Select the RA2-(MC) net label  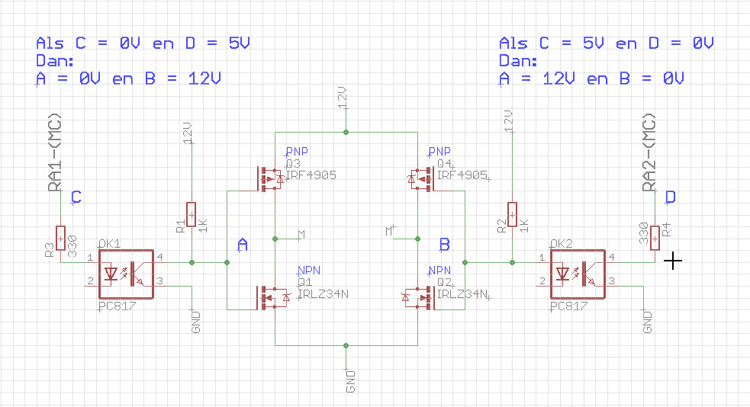click(x=649, y=152)
